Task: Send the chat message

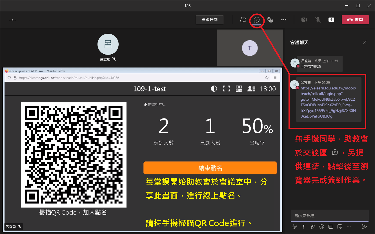Action: (364, 226)
